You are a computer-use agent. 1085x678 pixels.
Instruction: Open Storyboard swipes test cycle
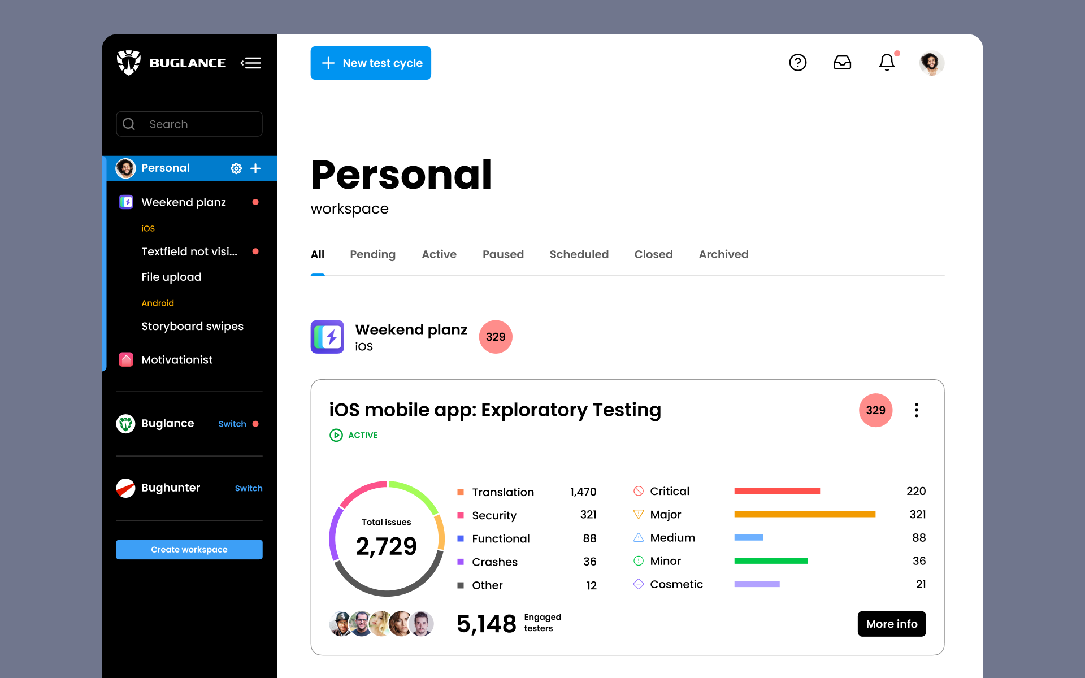(x=192, y=326)
